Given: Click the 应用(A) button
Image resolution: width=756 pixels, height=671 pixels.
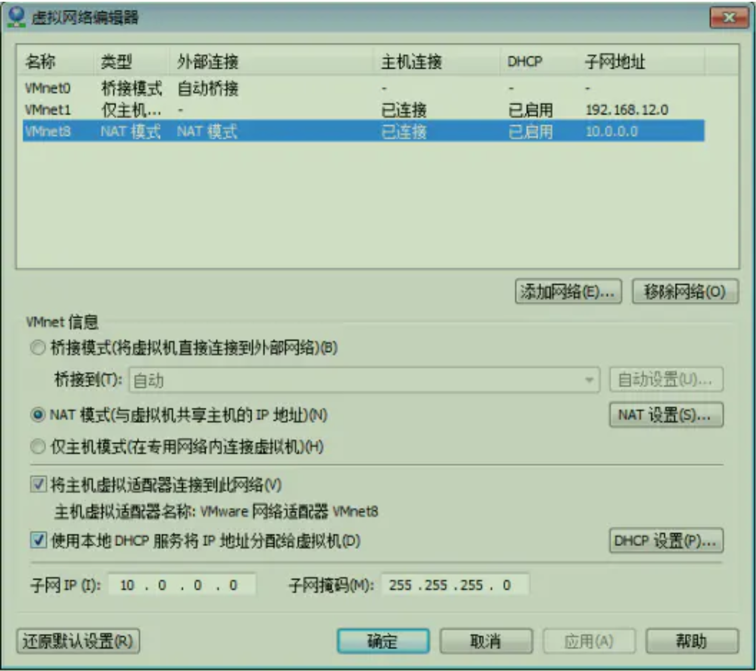Looking at the screenshot, I should tap(589, 641).
